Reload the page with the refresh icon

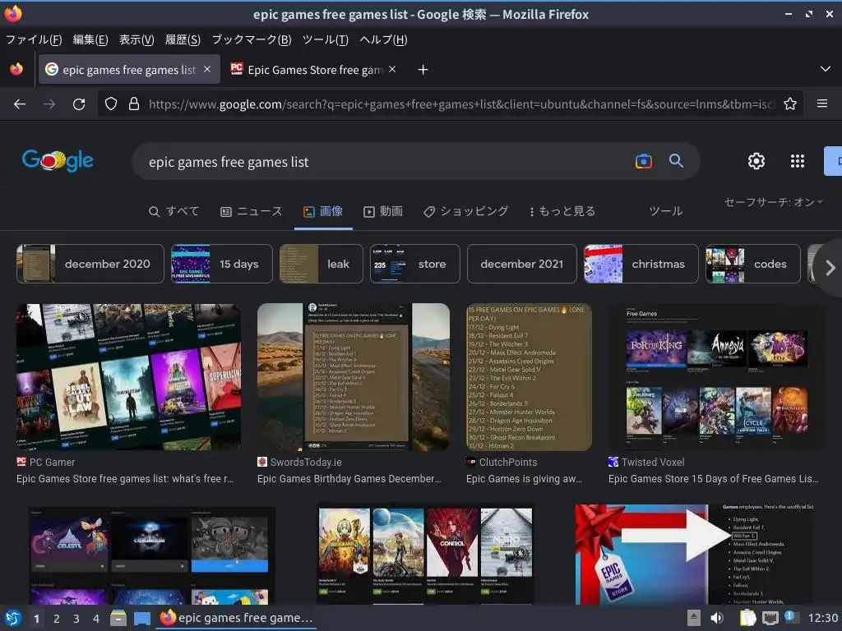pyautogui.click(x=79, y=104)
